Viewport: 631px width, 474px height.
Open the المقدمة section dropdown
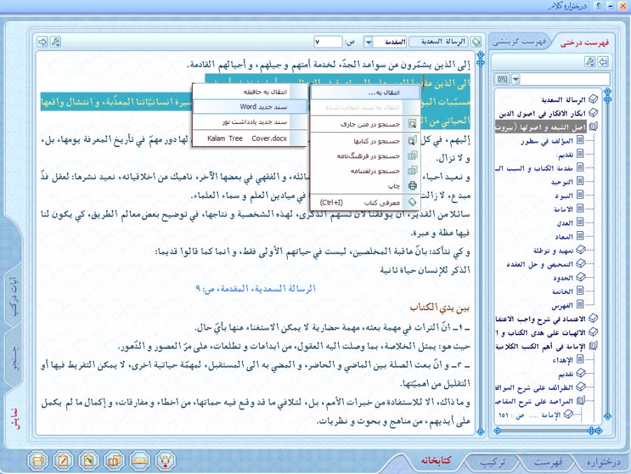coord(368,42)
